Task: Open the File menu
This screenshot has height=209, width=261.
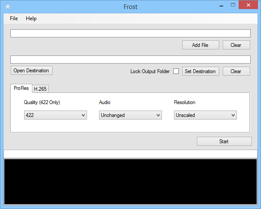Action: 14,18
